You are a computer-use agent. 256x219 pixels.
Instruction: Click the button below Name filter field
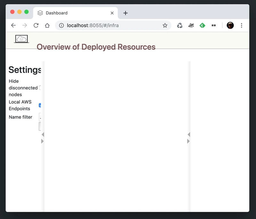pos(40,127)
